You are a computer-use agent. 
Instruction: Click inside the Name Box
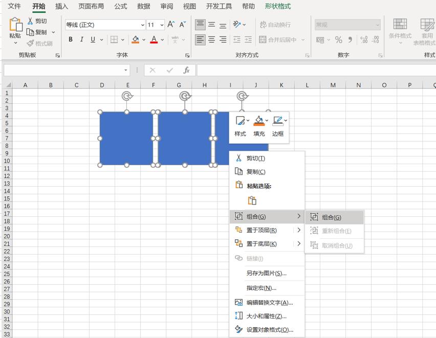point(61,70)
